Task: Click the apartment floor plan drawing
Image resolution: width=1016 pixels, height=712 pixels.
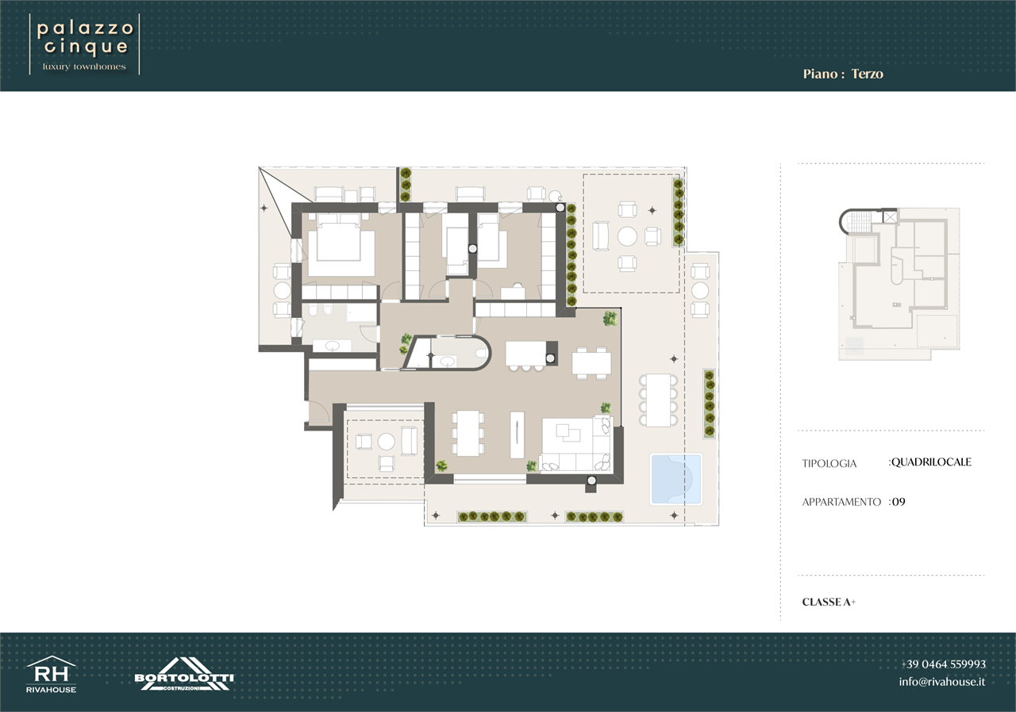Action: click(488, 346)
